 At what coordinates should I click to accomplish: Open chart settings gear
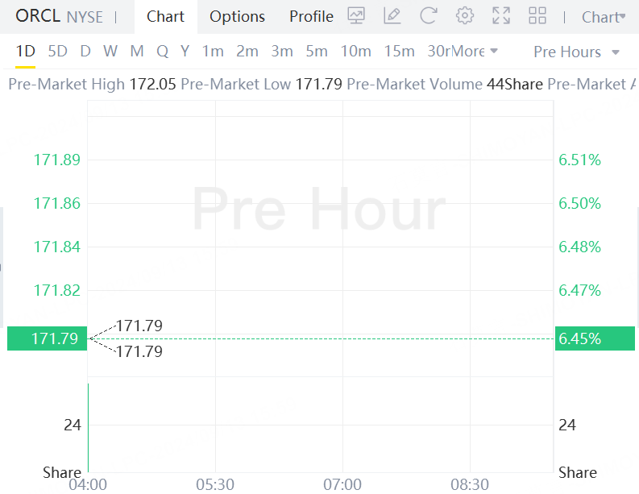pos(465,16)
